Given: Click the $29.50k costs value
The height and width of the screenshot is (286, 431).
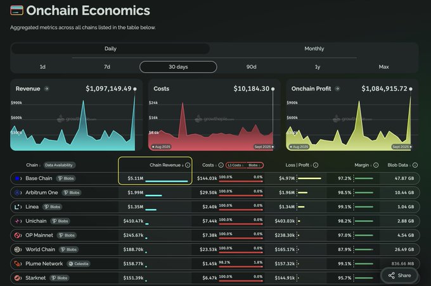Looking at the screenshot, I should (x=209, y=193).
